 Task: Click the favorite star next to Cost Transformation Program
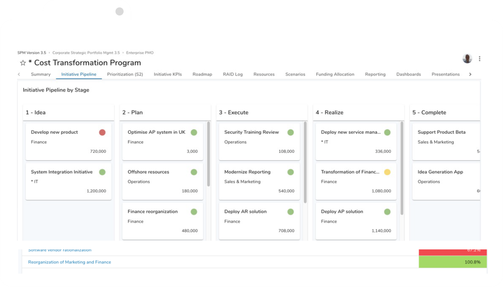tap(23, 63)
